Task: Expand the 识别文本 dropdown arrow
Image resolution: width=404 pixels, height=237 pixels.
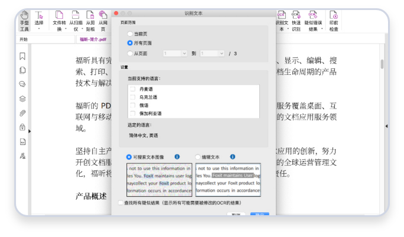Action: [288, 29]
